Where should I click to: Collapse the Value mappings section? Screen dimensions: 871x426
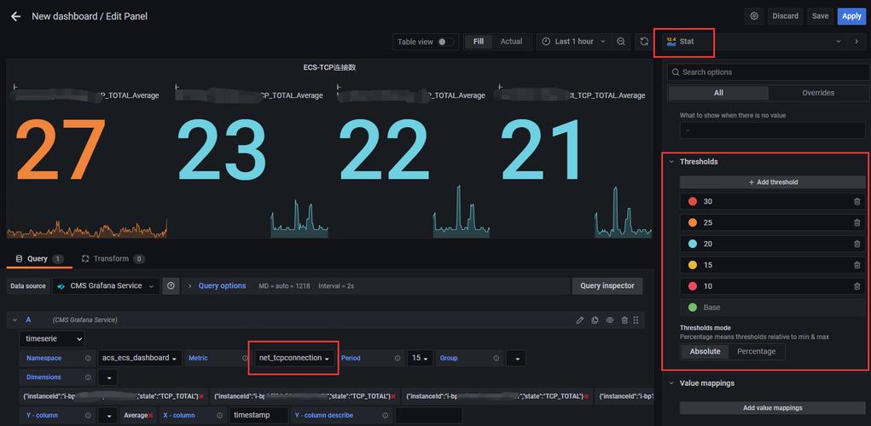coord(671,383)
